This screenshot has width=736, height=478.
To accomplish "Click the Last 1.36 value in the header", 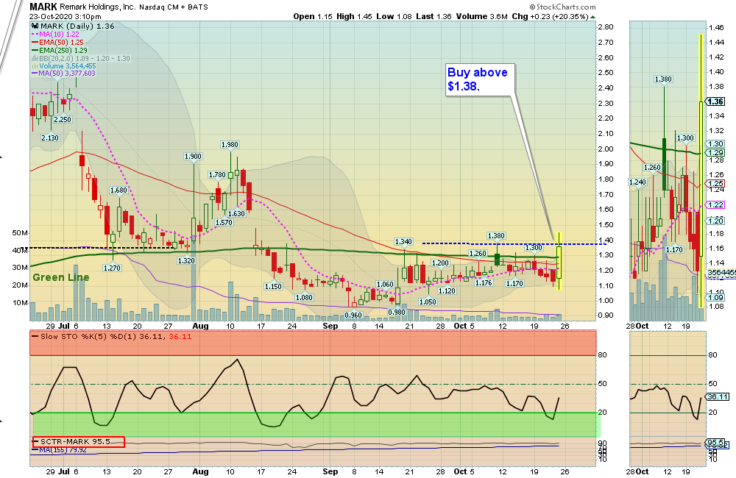I will [x=434, y=16].
